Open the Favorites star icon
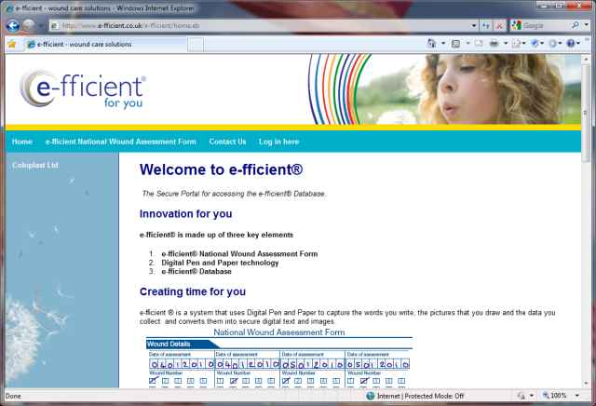This screenshot has height=406, width=596. coord(12,44)
